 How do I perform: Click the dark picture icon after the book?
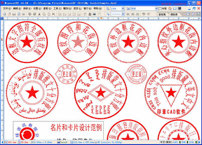[x=179, y=8]
